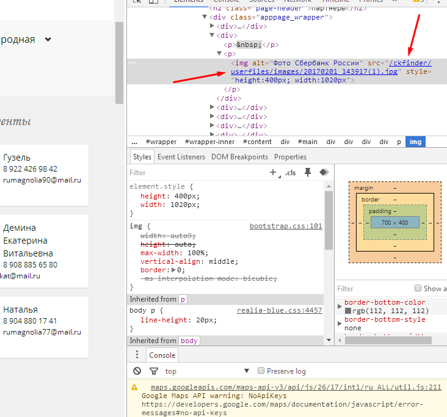Click the diamond icon next to pin
The height and width of the screenshot is (417, 447).
point(324,172)
